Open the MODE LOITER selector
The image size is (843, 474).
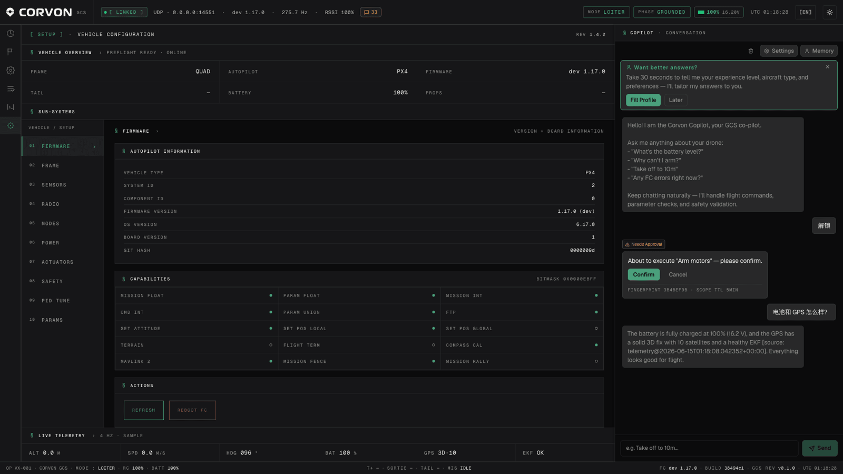coord(606,12)
